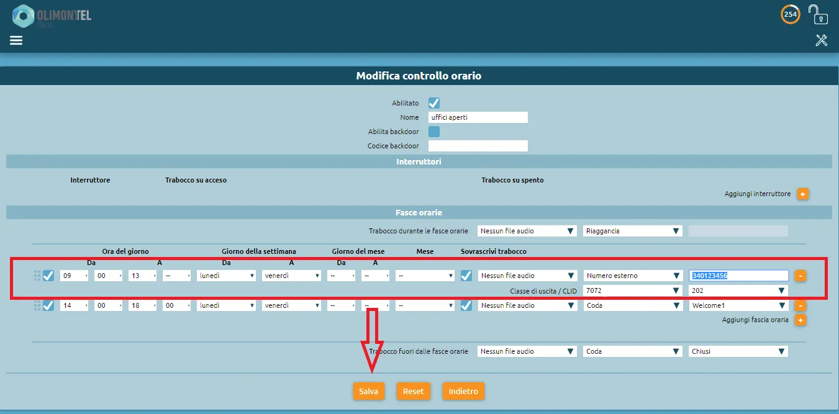Open the wrench and screwdriver tools icon
Image resolution: width=839 pixels, height=414 pixels.
(x=821, y=40)
